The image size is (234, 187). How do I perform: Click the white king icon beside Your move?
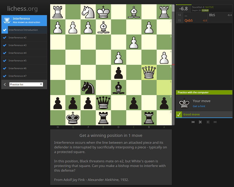[x=184, y=103]
